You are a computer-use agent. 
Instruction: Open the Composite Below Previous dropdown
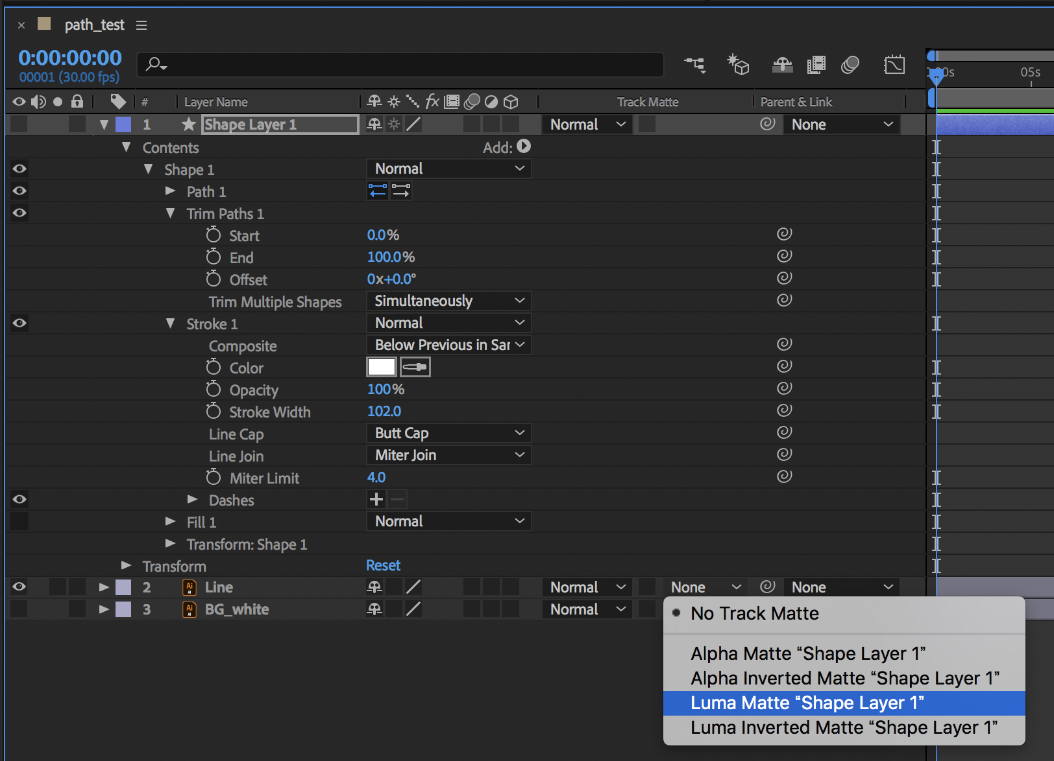click(x=449, y=345)
